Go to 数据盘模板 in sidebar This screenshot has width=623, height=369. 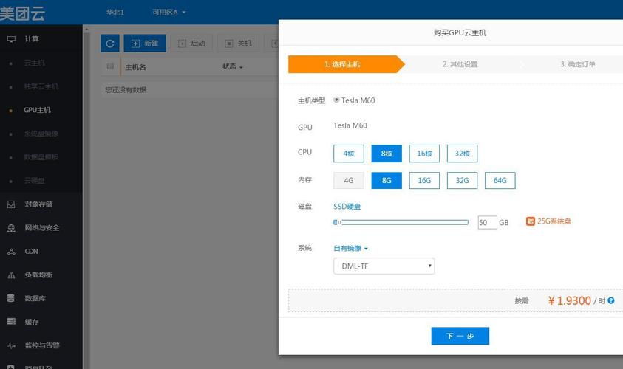(41, 157)
